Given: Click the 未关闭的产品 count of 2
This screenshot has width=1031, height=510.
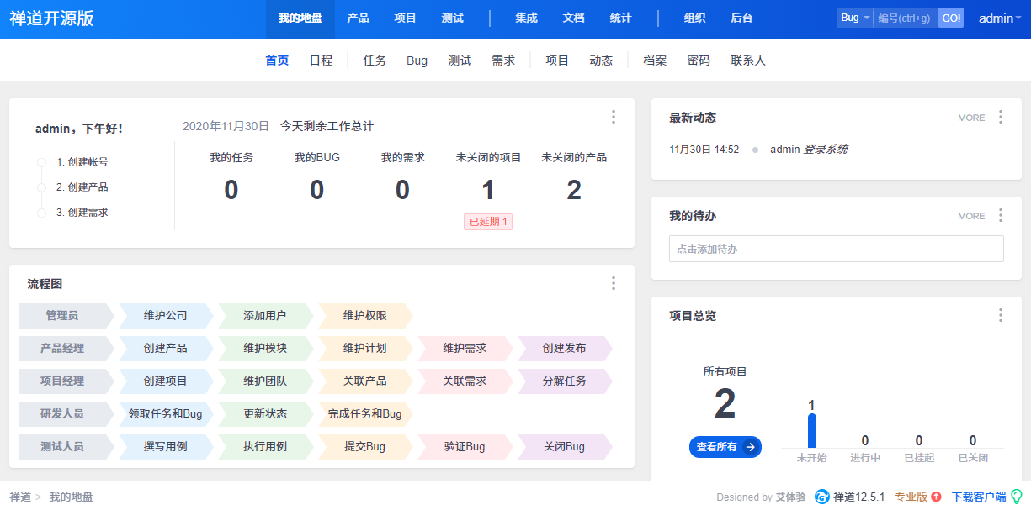Looking at the screenshot, I should 574,191.
